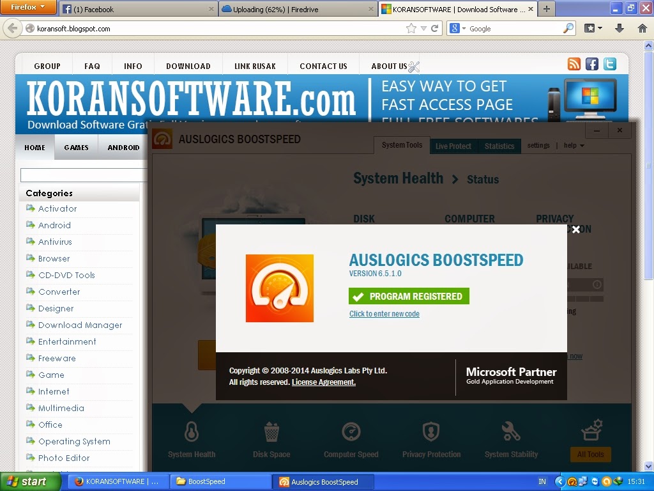
Task: Click the PROGRAM REGISTERED green button
Action: coord(409,296)
